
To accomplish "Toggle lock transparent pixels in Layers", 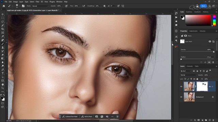I will pyautogui.click(x=185, y=79).
